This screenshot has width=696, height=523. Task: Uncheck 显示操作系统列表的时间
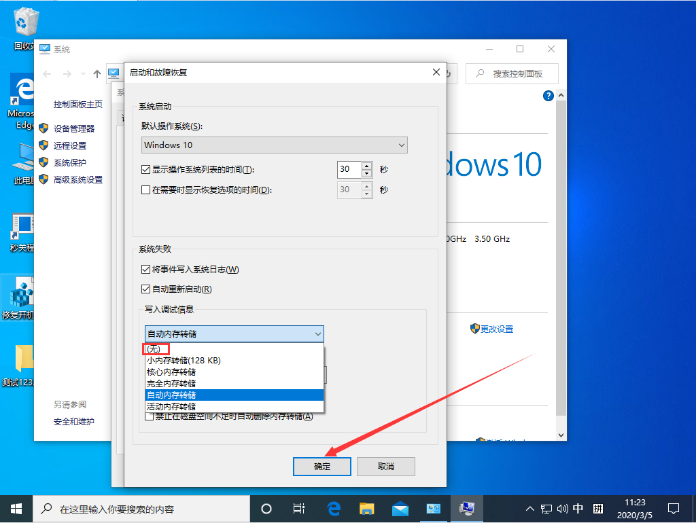(x=145, y=169)
